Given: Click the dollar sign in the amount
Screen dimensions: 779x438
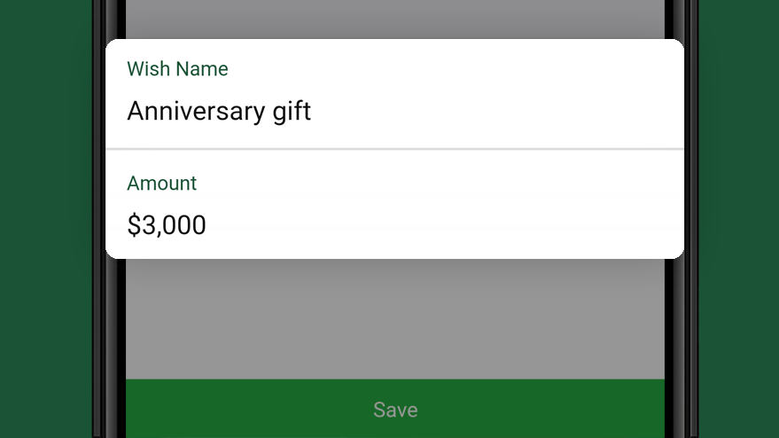Looking at the screenshot, I should (134, 224).
